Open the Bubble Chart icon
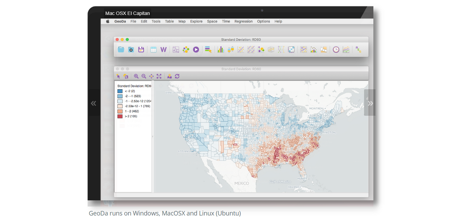This screenshot has height=220, width=464. pyautogui.click(x=261, y=50)
